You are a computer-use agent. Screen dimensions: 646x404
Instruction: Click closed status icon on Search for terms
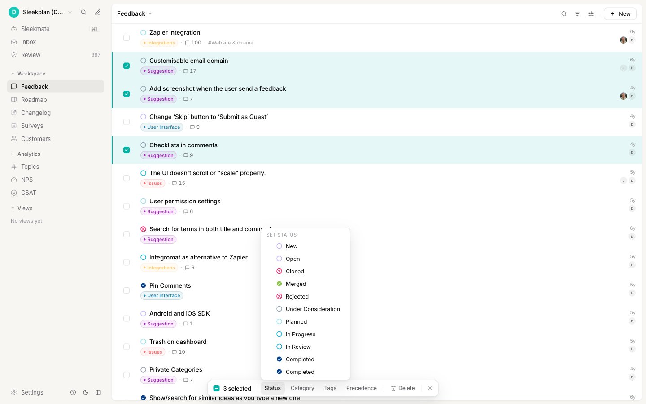144,229
